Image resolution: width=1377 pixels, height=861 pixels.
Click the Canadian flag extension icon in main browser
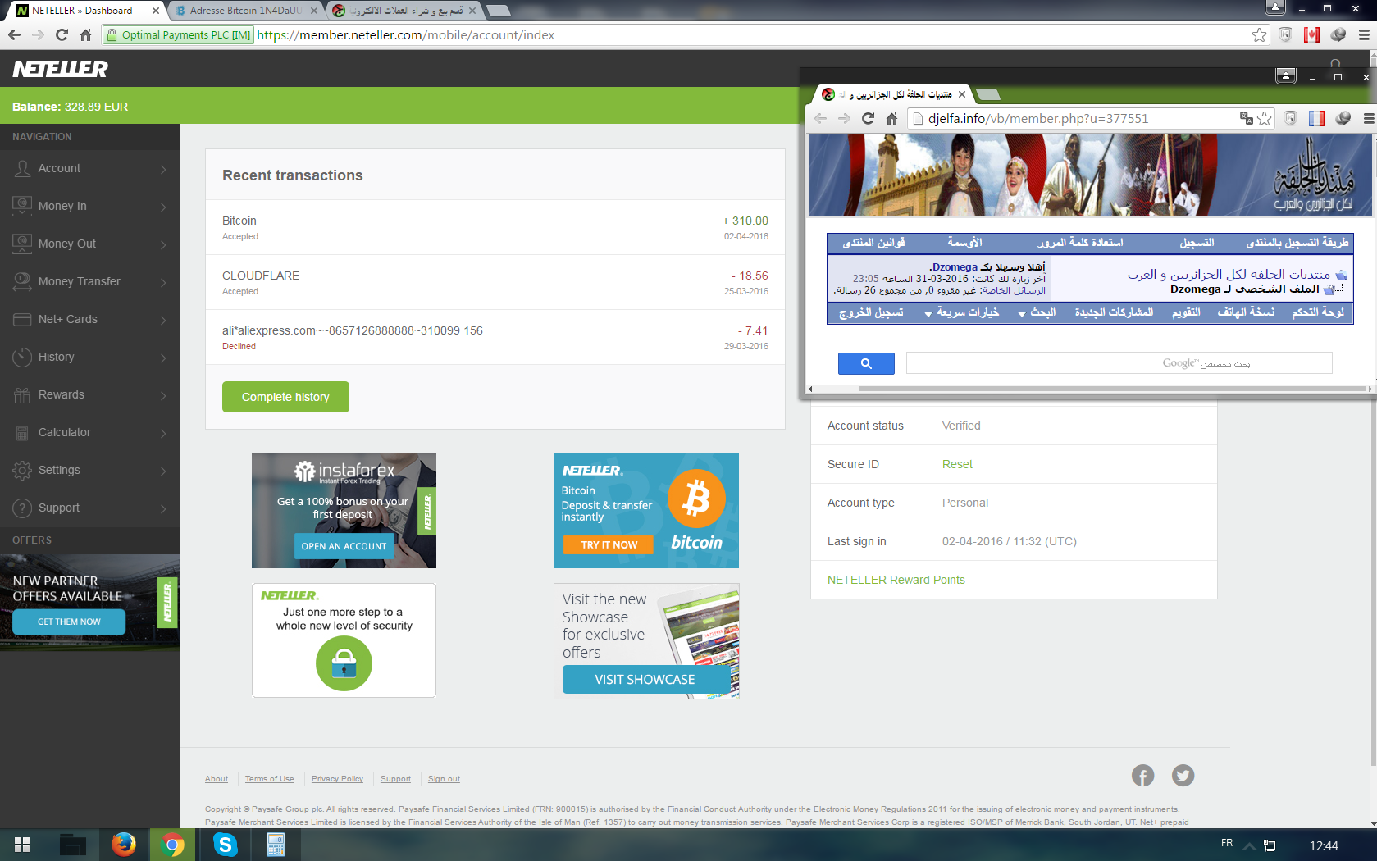[1311, 34]
